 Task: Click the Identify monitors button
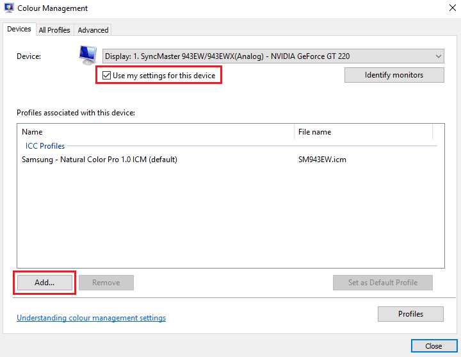coord(394,75)
